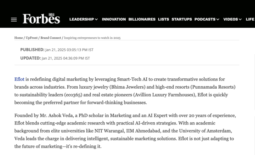Follow the Eflot hyperlink in article
Screen dimensions: 255x155
point(19,79)
